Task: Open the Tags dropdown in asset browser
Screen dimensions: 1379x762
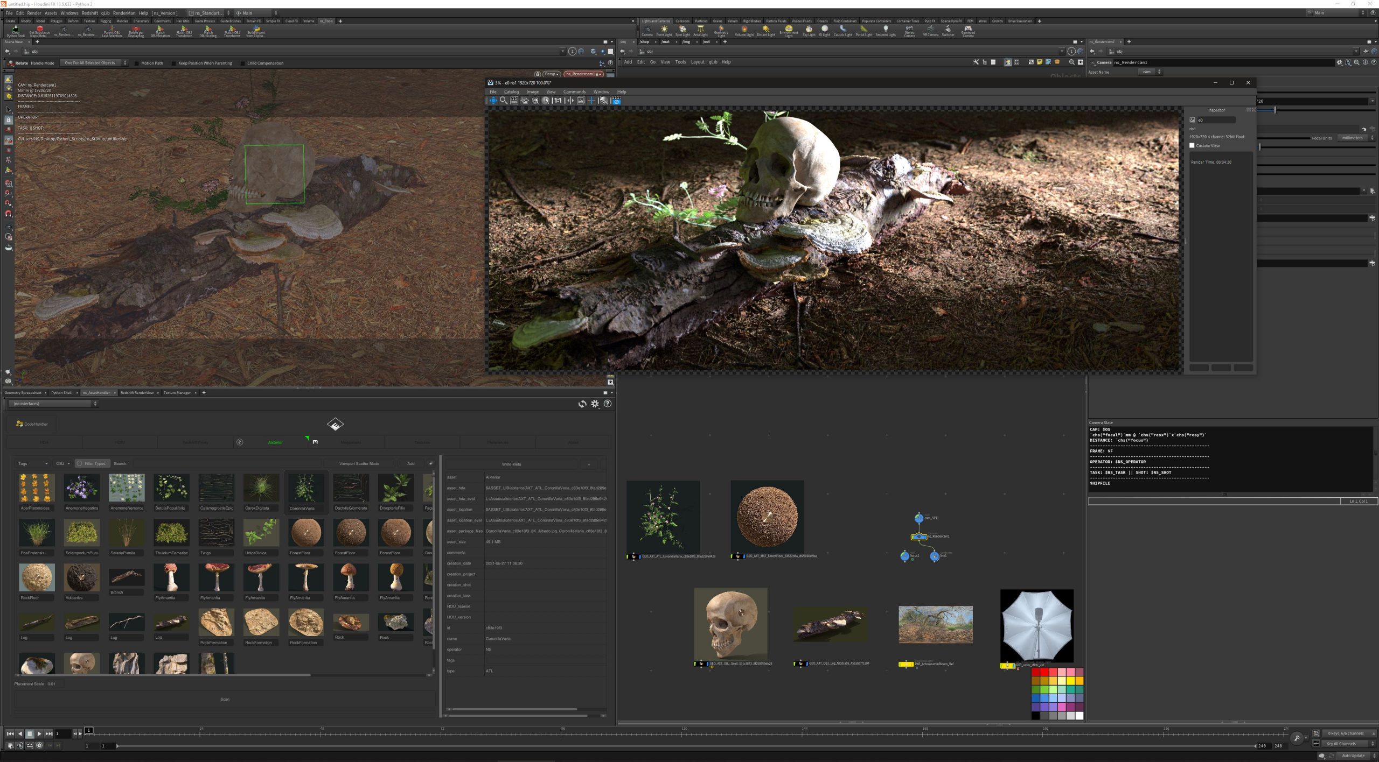Action: point(33,463)
